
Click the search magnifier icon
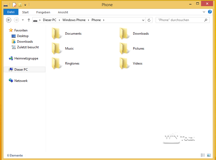206,20
